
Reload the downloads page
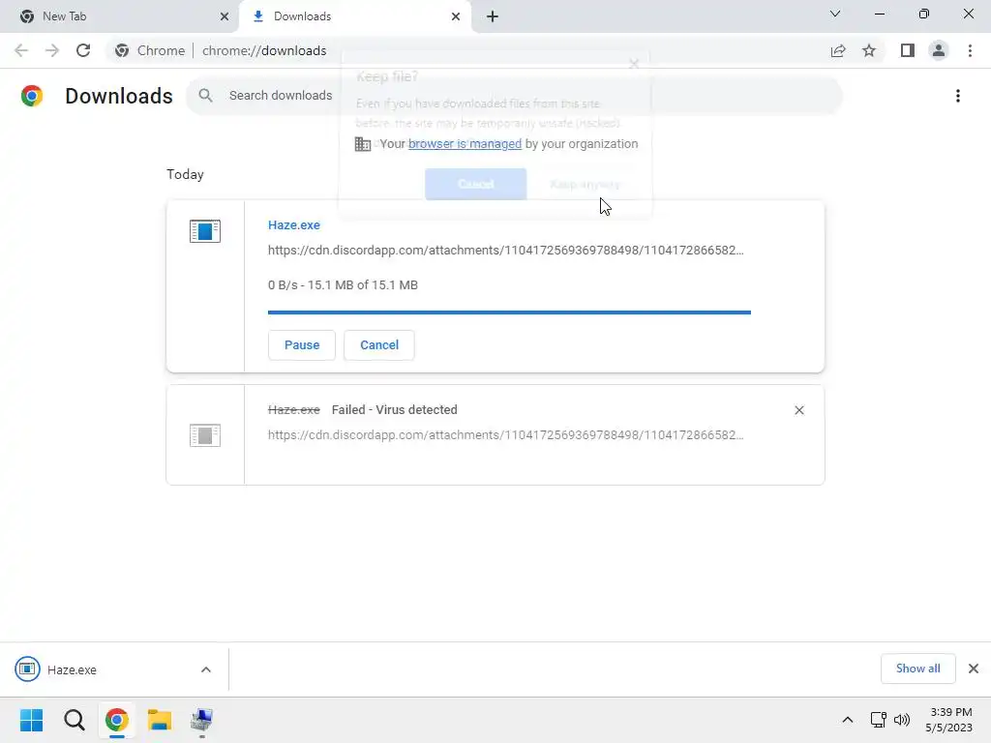[x=83, y=50]
